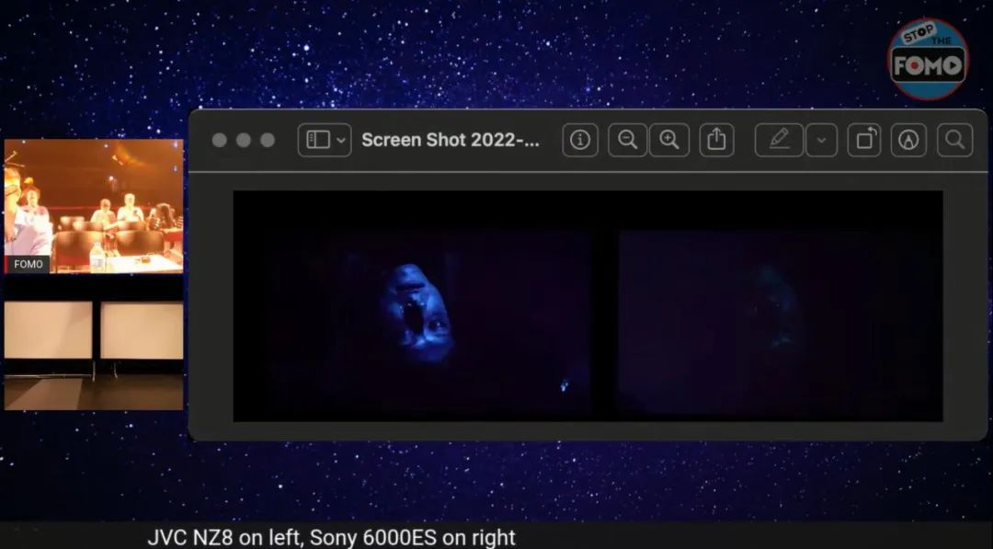Rotate the image with the rotate button
This screenshot has width=993, height=549.
(864, 140)
